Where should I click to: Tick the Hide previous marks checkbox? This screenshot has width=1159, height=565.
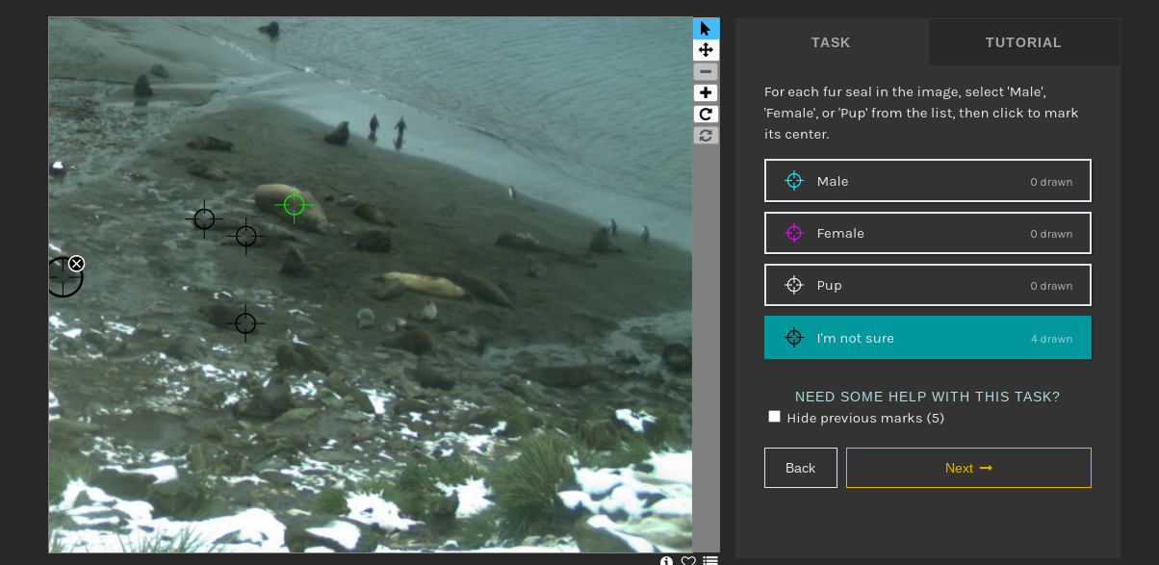coord(775,417)
